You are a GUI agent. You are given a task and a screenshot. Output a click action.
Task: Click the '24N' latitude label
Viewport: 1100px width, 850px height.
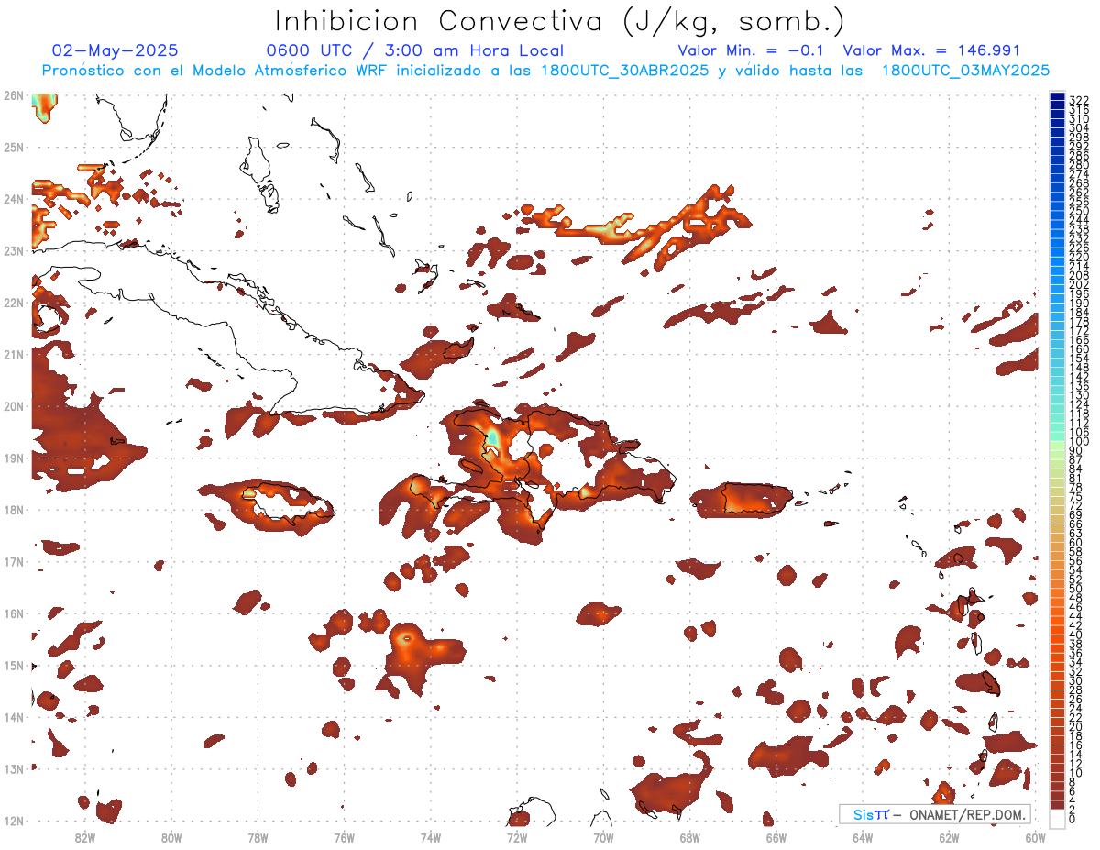14,199
